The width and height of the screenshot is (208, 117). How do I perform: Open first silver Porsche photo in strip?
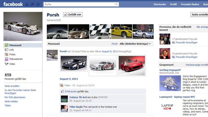pyautogui.click(x=57, y=31)
